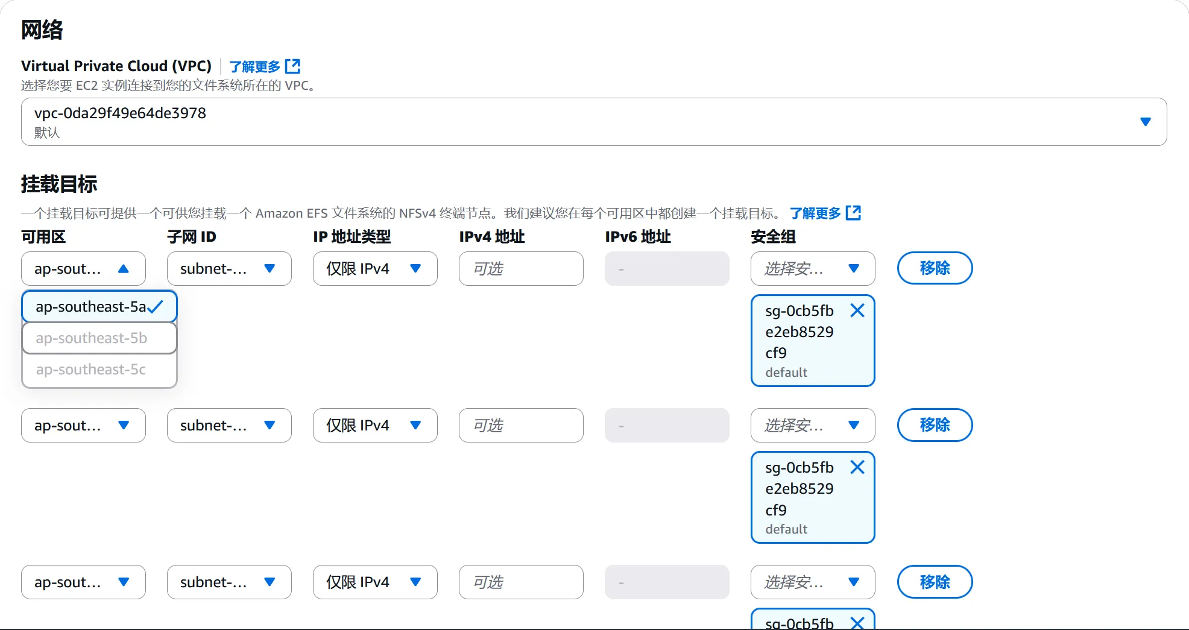Open 了解更多 link next to VPC heading
Image resolution: width=1189 pixels, height=630 pixels.
[255, 66]
